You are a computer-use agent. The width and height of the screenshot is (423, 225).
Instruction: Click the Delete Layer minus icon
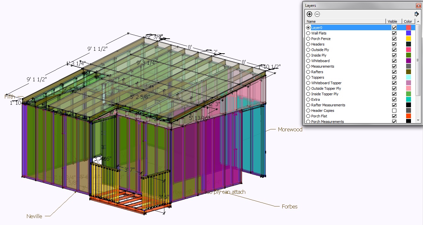[317, 14]
